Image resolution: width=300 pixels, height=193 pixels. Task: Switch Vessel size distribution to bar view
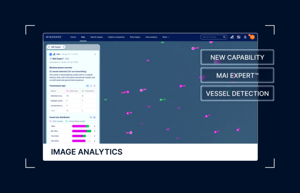[94, 118]
